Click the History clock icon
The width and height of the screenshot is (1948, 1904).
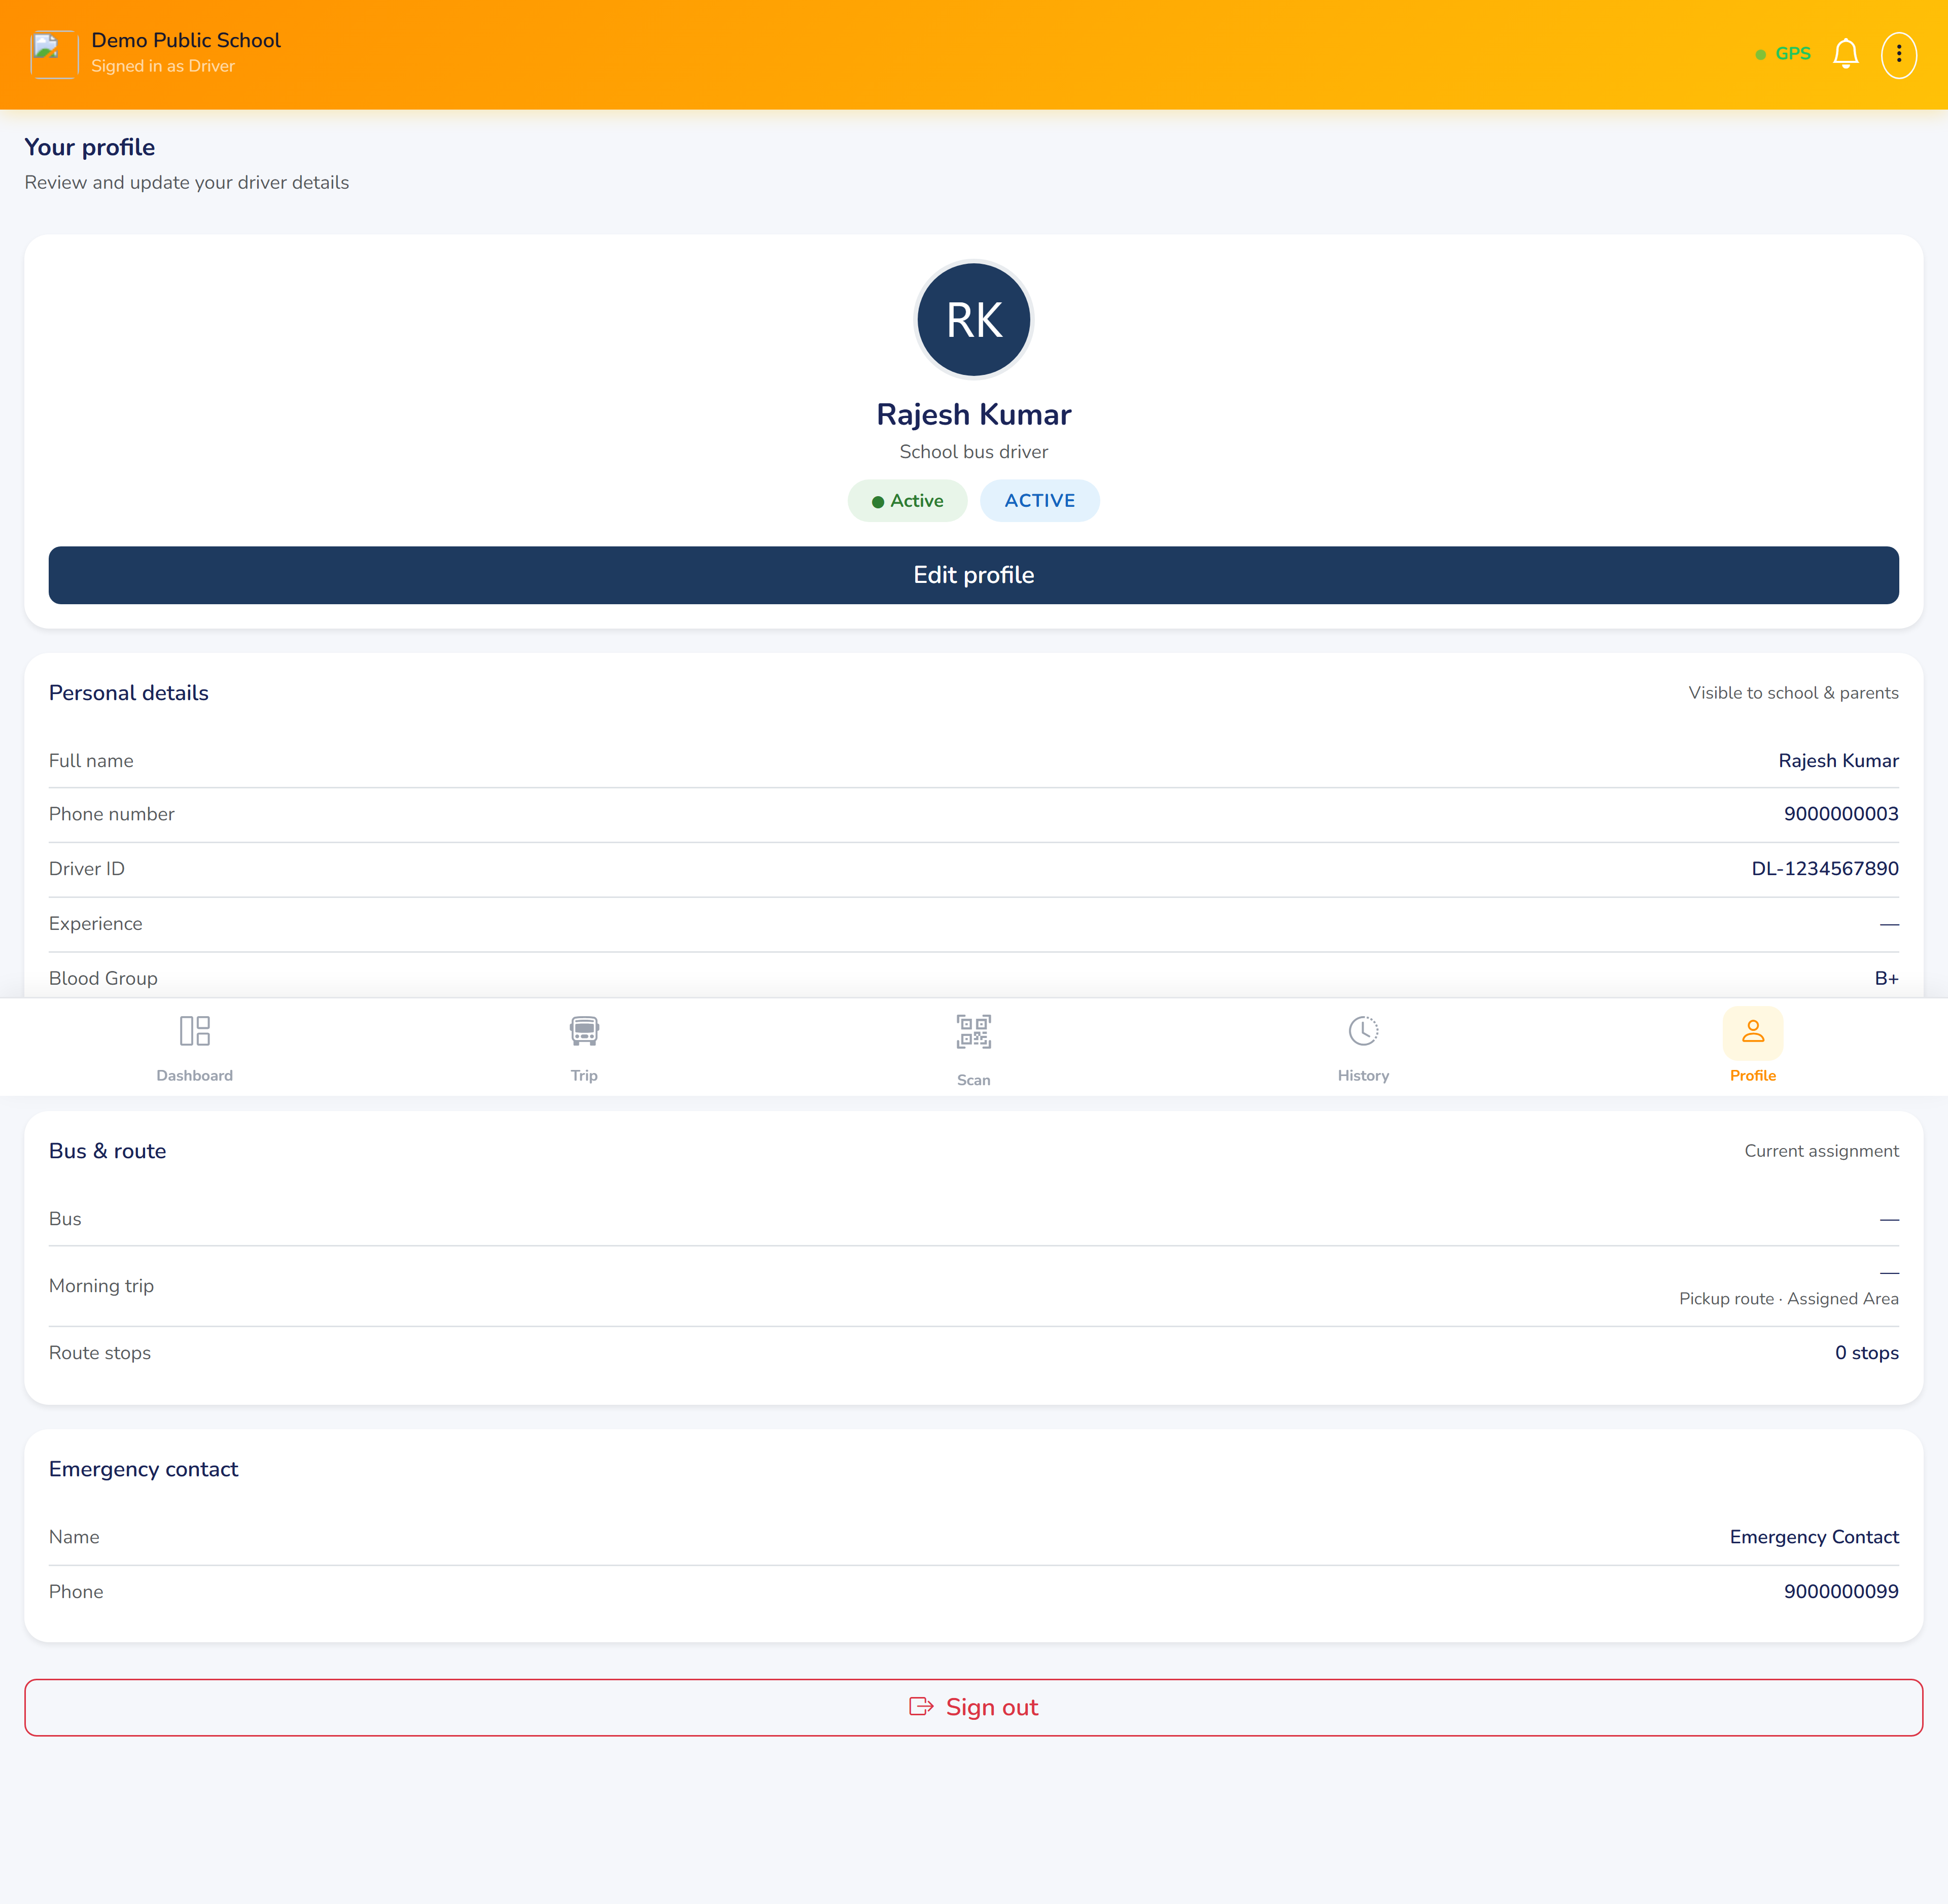(x=1363, y=1031)
